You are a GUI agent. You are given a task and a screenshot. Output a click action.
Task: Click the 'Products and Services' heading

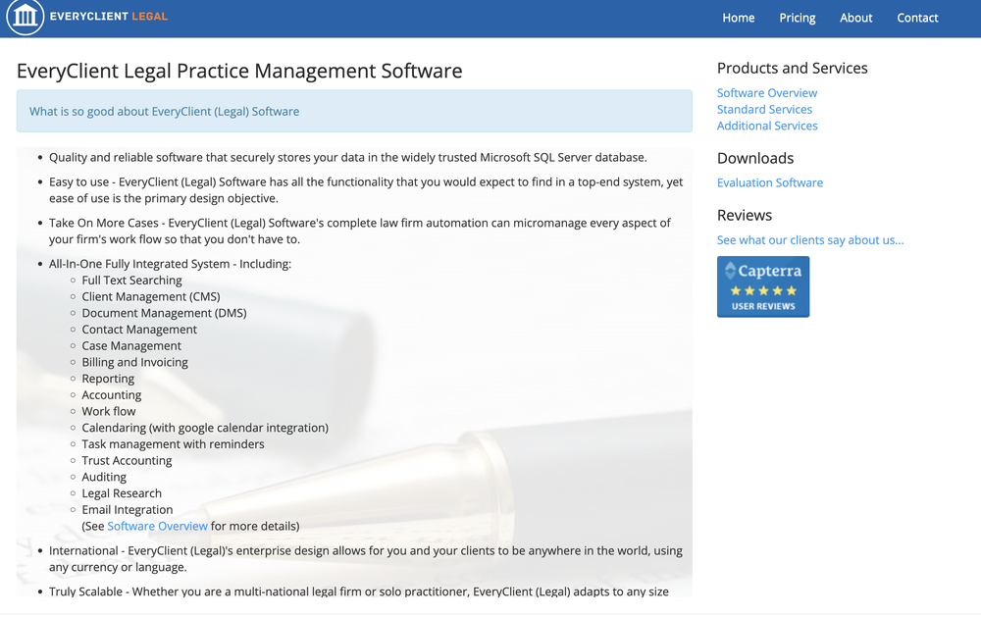(792, 69)
